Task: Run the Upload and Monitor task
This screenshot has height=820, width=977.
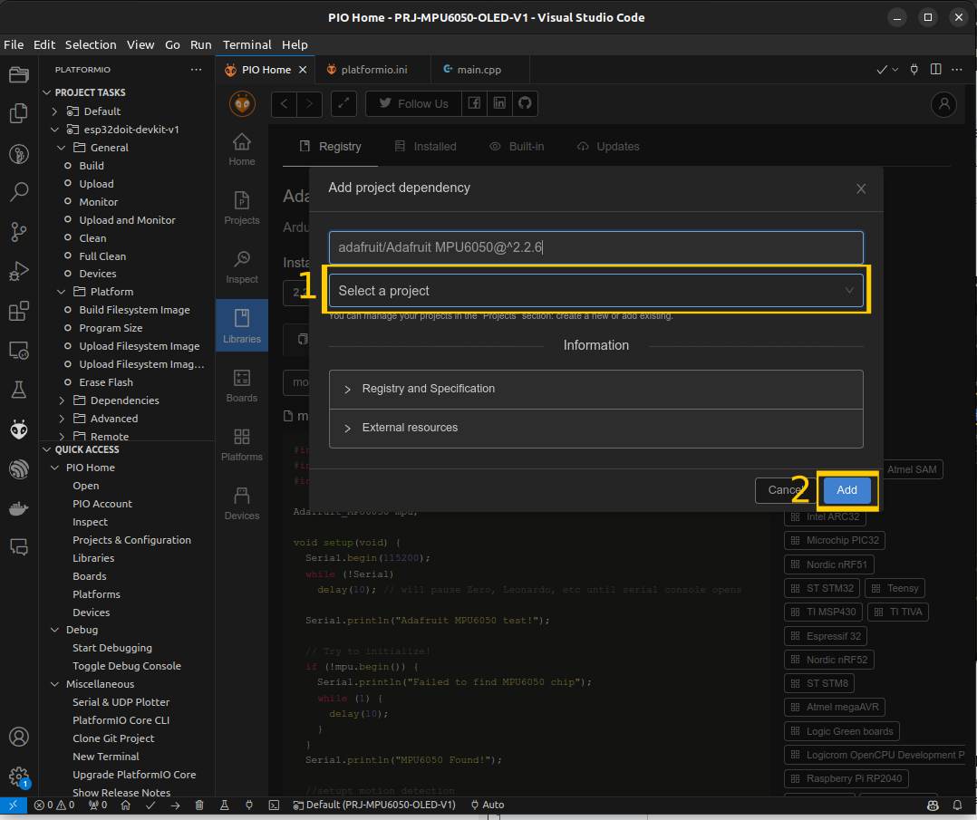Action: point(127,220)
